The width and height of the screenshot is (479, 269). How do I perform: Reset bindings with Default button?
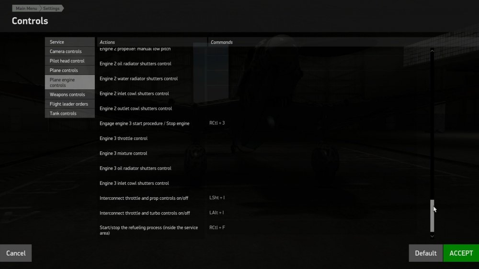pos(425,253)
